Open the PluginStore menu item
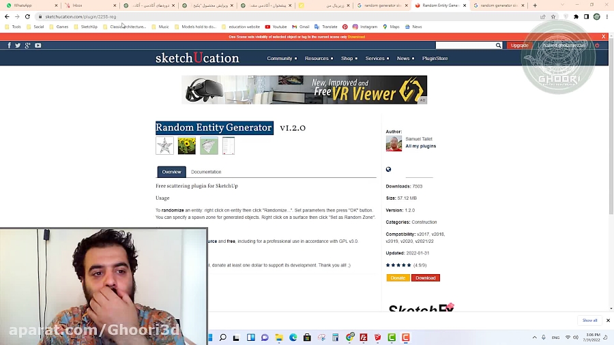Viewport: 614px width, 345px height. coord(435,58)
